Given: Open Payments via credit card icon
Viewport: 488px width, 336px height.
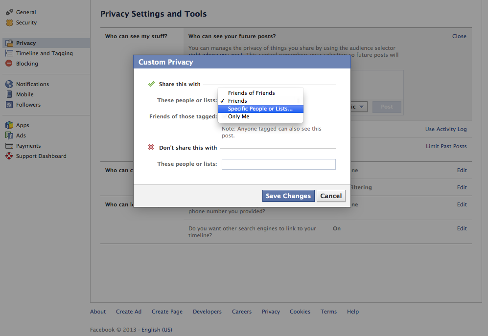Looking at the screenshot, I should [x=9, y=146].
